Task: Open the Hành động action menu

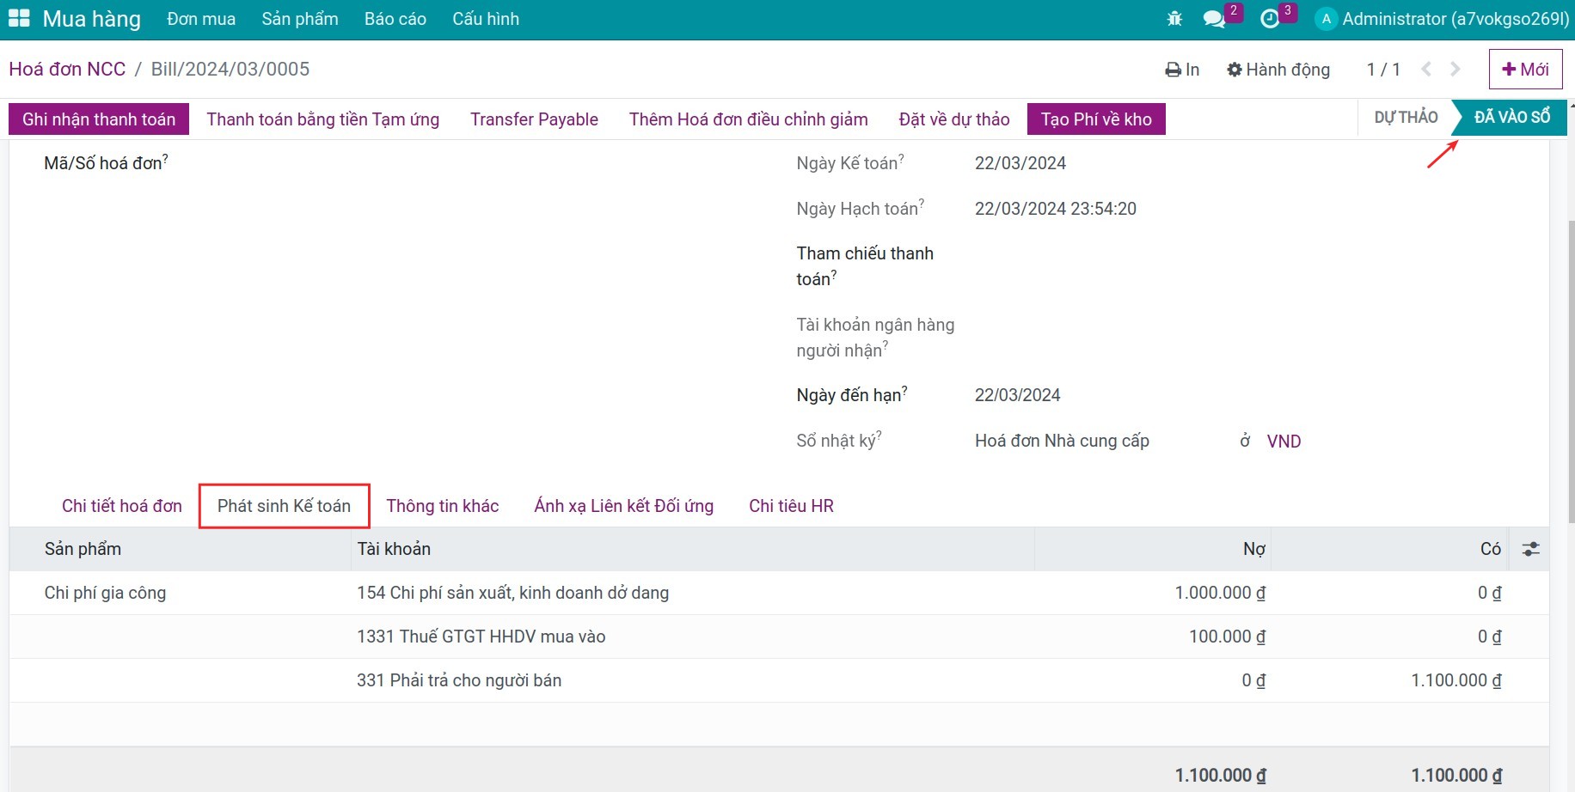Action: [x=1278, y=70]
